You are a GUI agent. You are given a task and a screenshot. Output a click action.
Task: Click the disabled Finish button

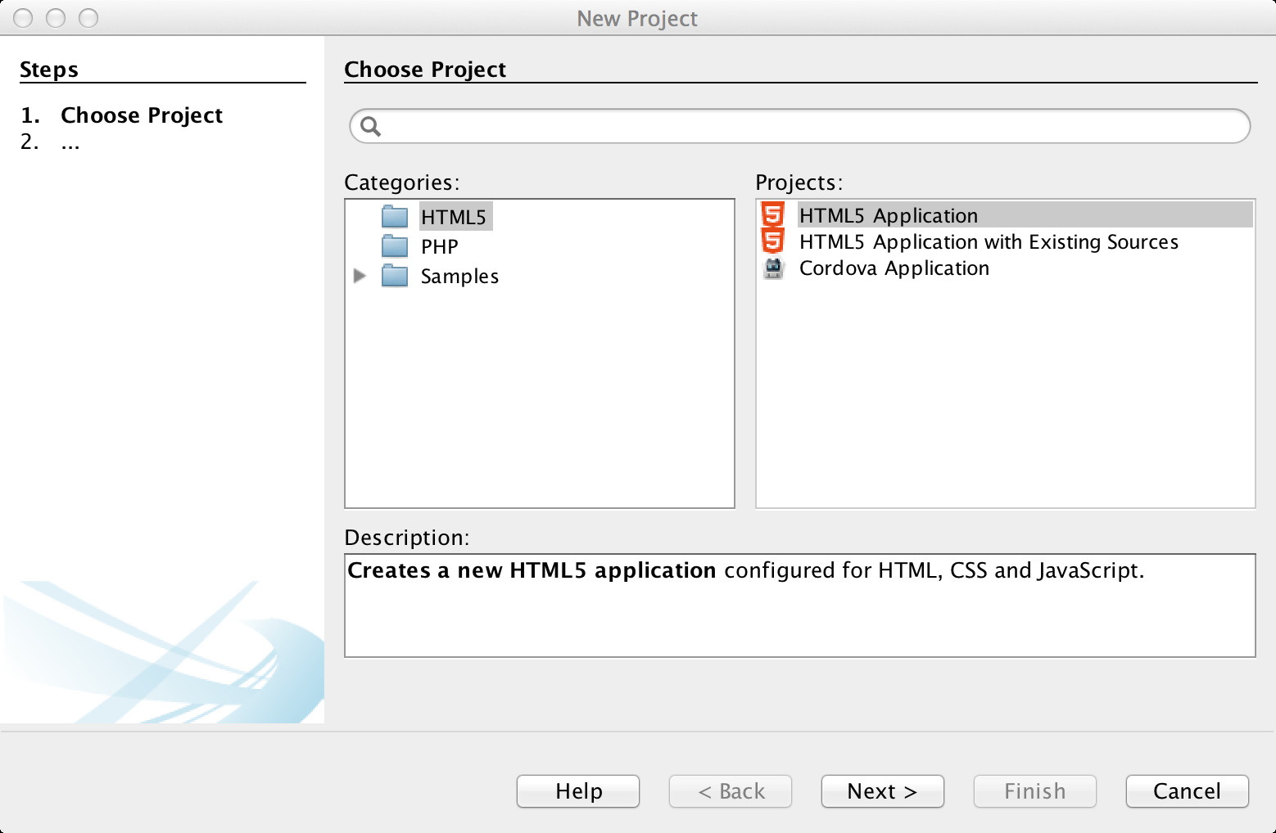pyautogui.click(x=1035, y=791)
